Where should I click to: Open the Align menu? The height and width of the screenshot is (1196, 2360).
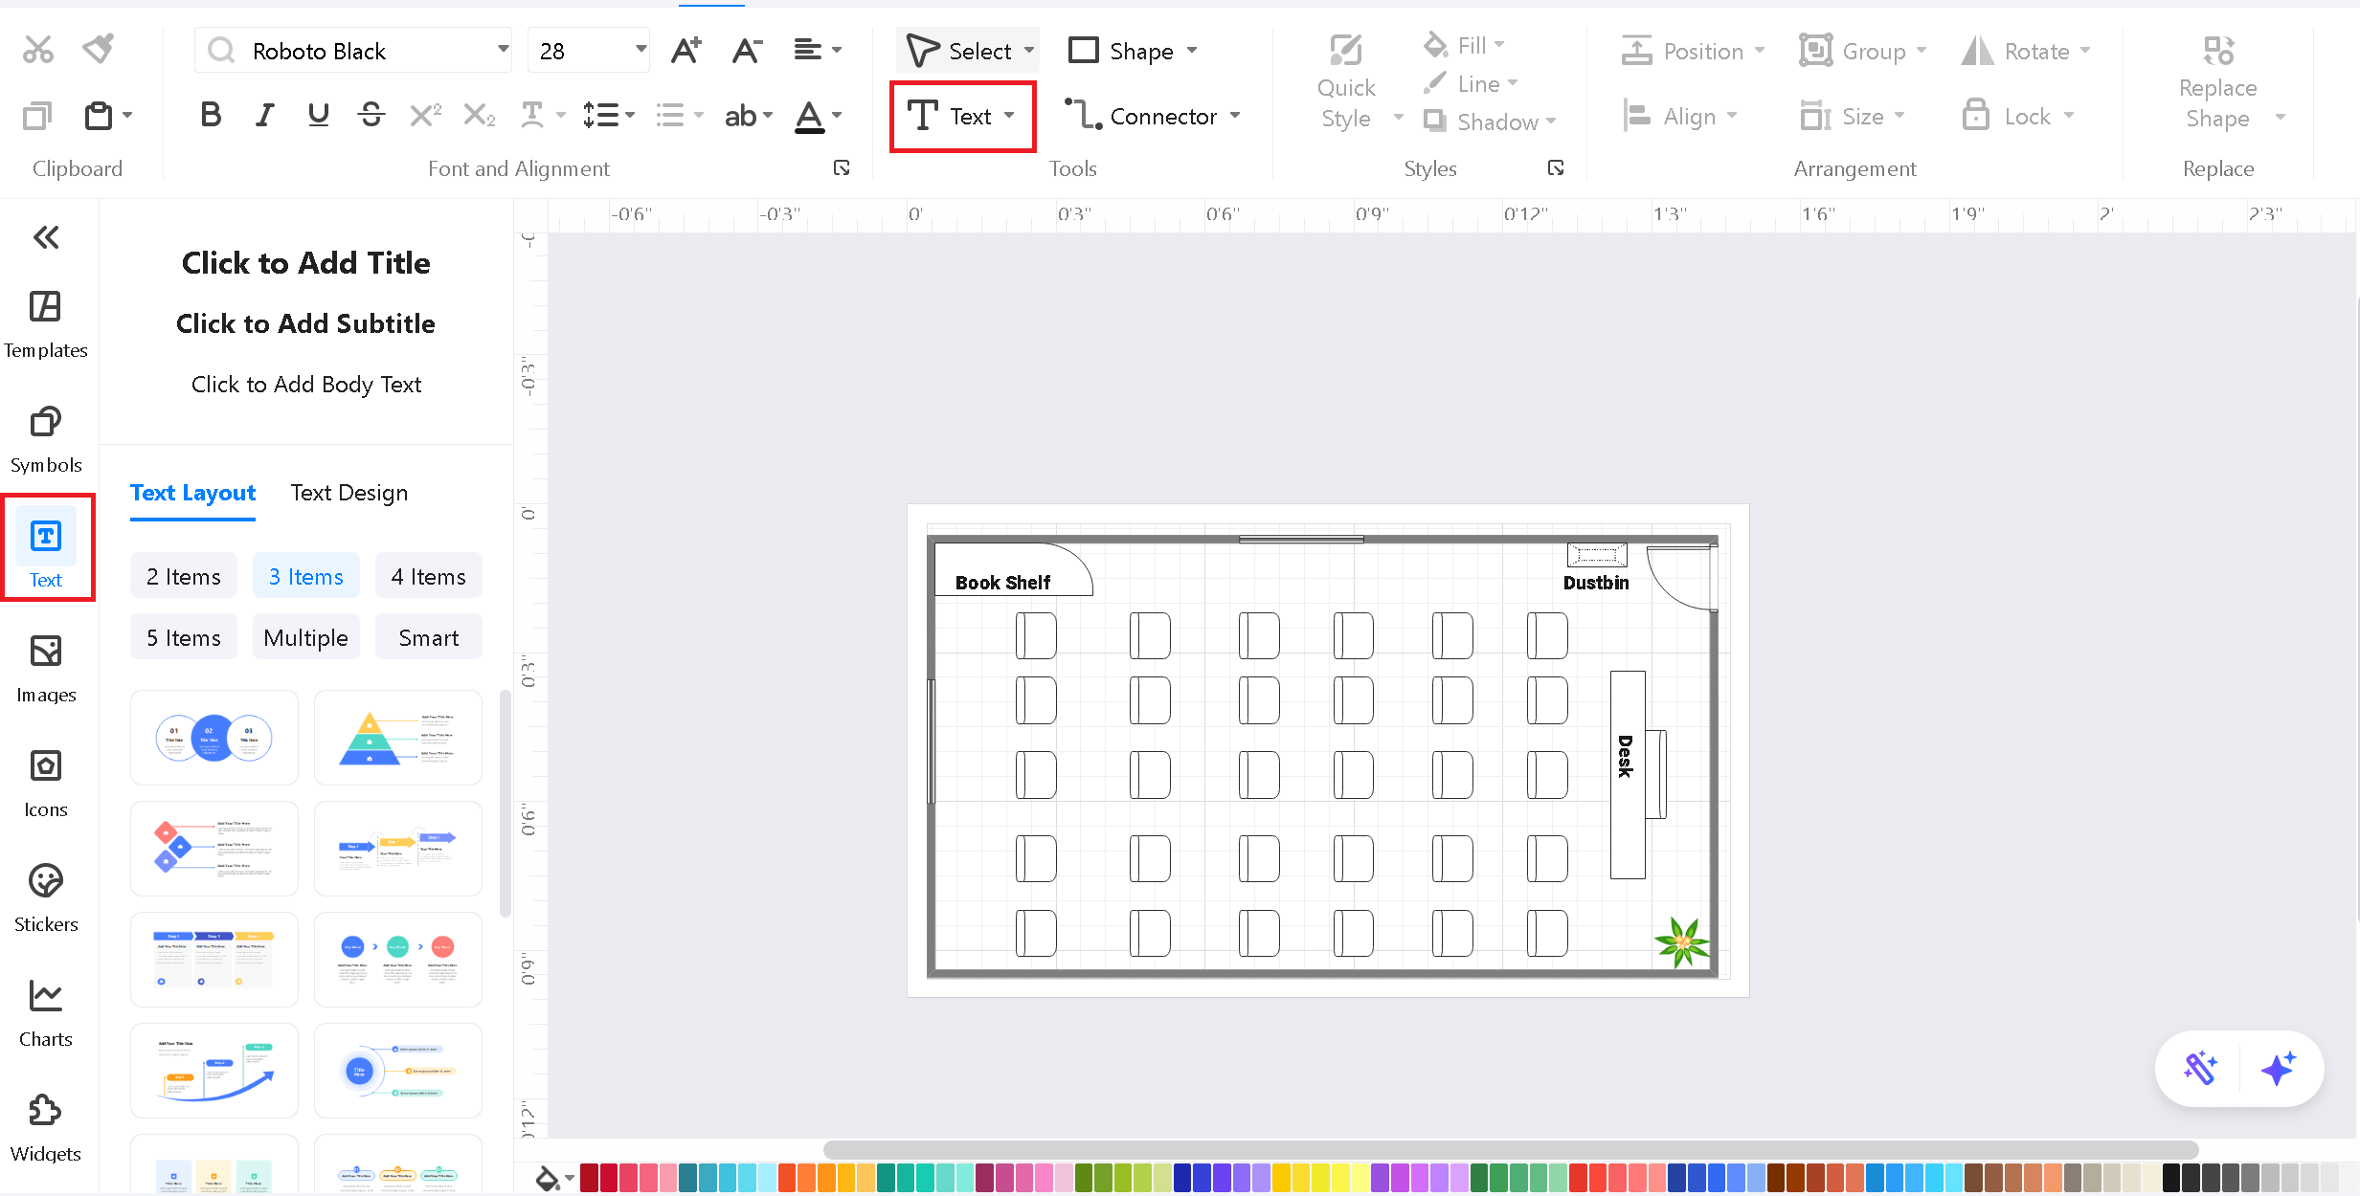pyautogui.click(x=1680, y=116)
